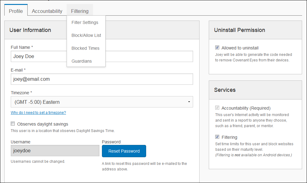Click the Allowed to uninstall label text
Viewport: 307px width, 183px height.
240,48
